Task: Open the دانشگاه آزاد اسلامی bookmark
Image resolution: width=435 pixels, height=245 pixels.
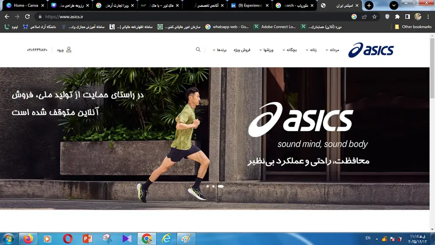Action: click(x=40, y=27)
